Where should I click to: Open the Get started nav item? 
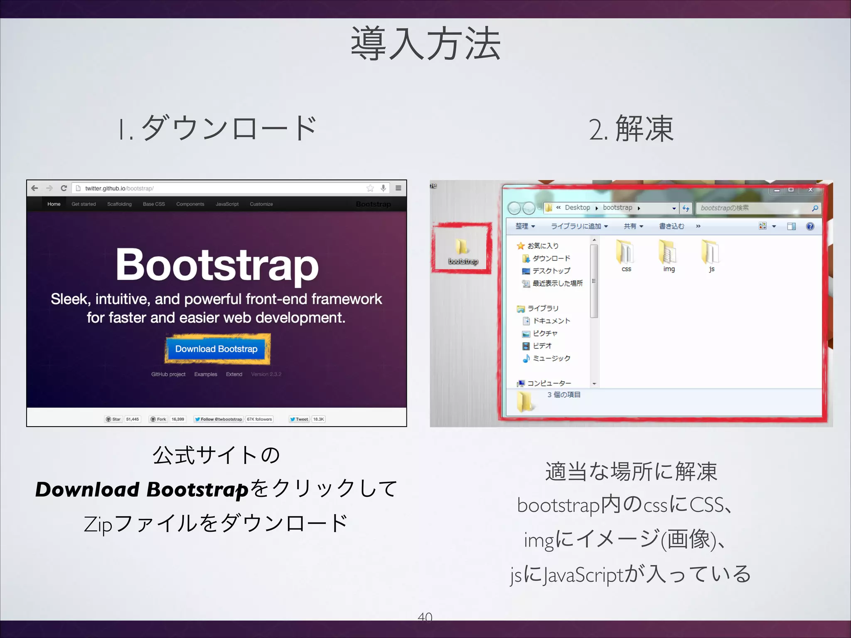point(84,204)
